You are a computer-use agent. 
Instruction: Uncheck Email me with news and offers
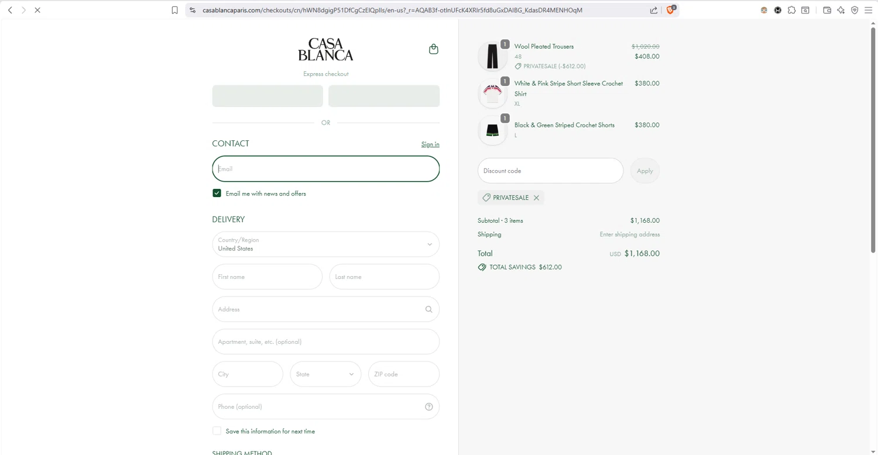pos(217,193)
